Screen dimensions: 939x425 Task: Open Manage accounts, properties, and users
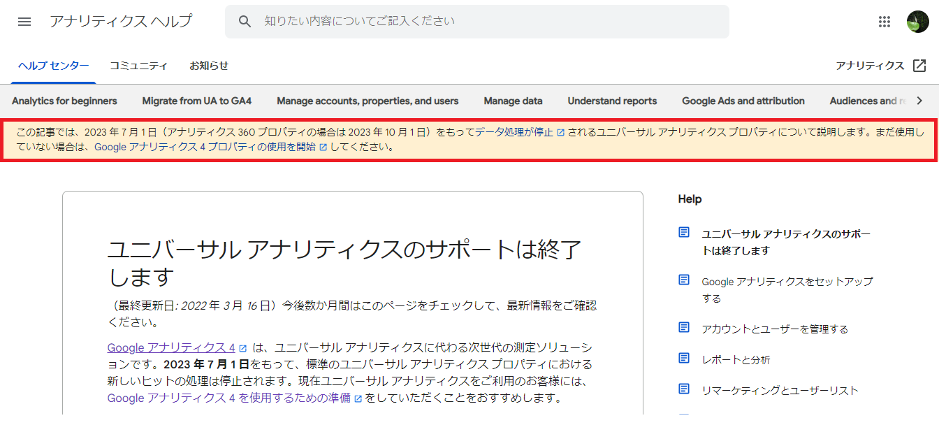tap(367, 101)
